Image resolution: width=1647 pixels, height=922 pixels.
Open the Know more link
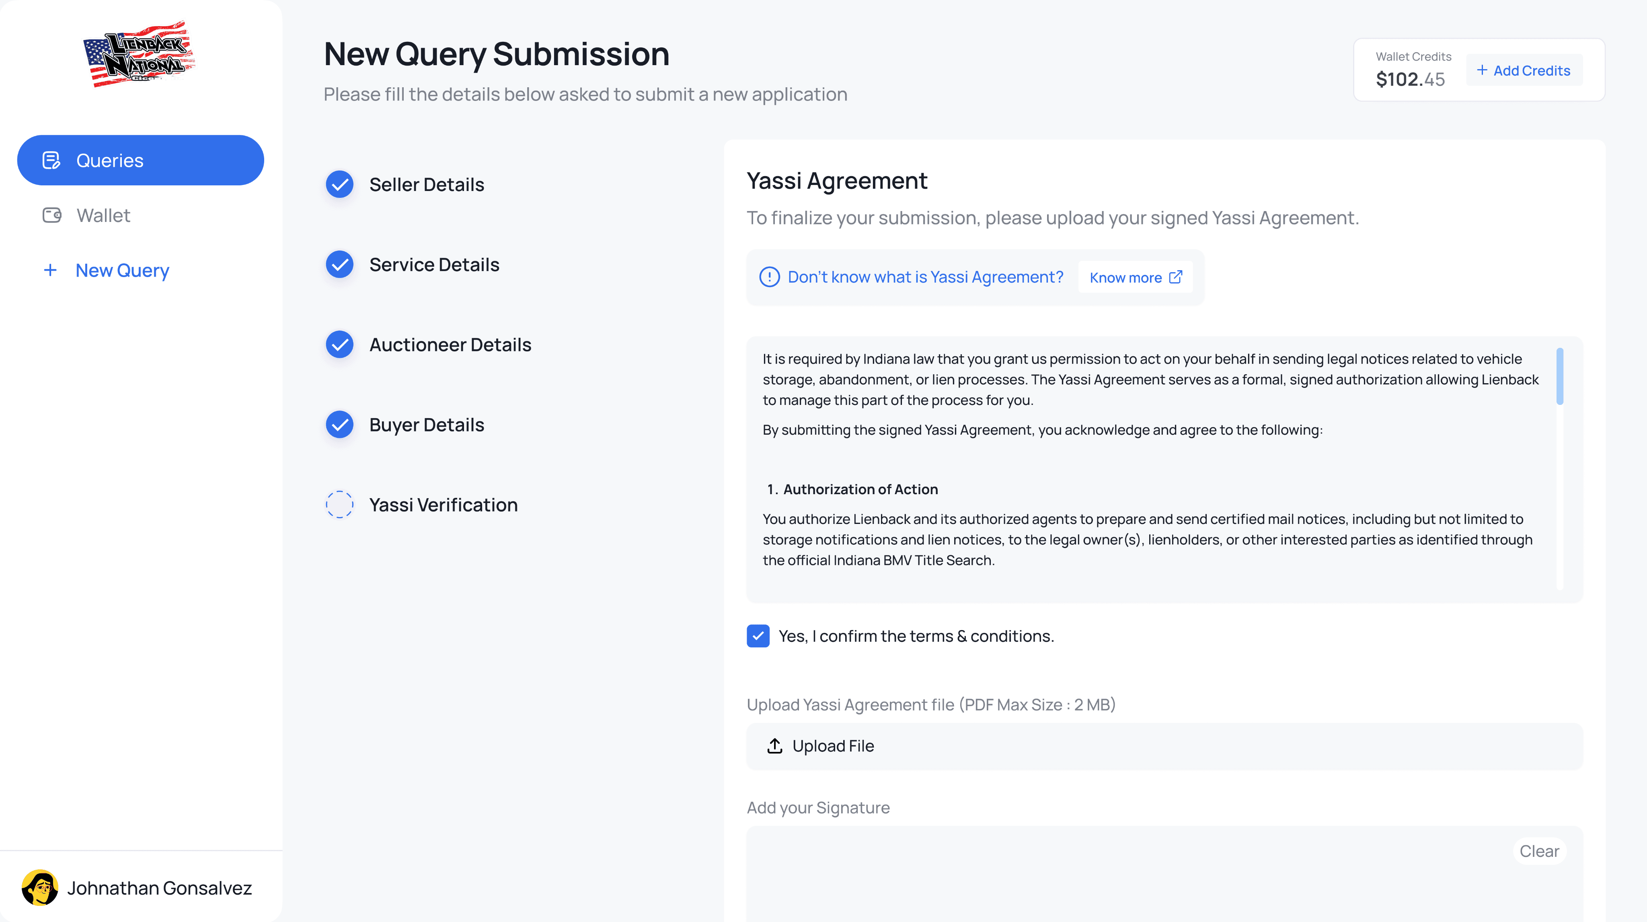pyautogui.click(x=1135, y=277)
